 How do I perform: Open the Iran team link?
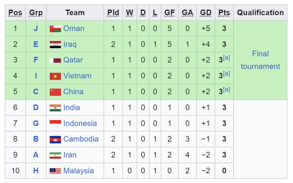click(70, 155)
